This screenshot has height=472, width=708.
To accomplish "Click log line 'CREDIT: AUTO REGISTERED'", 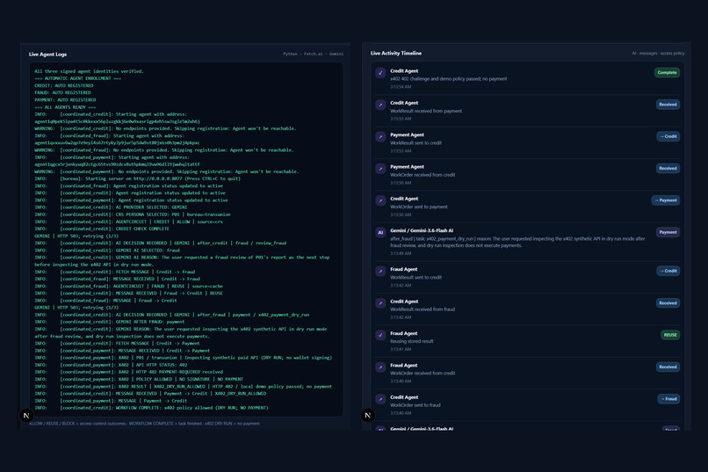I will [x=63, y=86].
